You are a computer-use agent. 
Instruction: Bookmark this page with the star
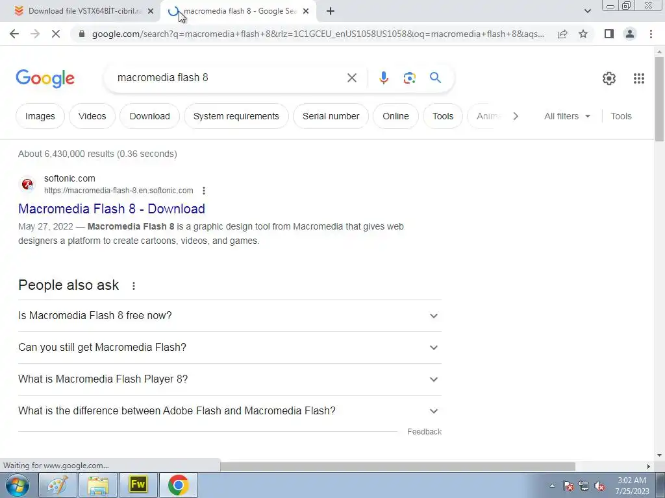[583, 34]
